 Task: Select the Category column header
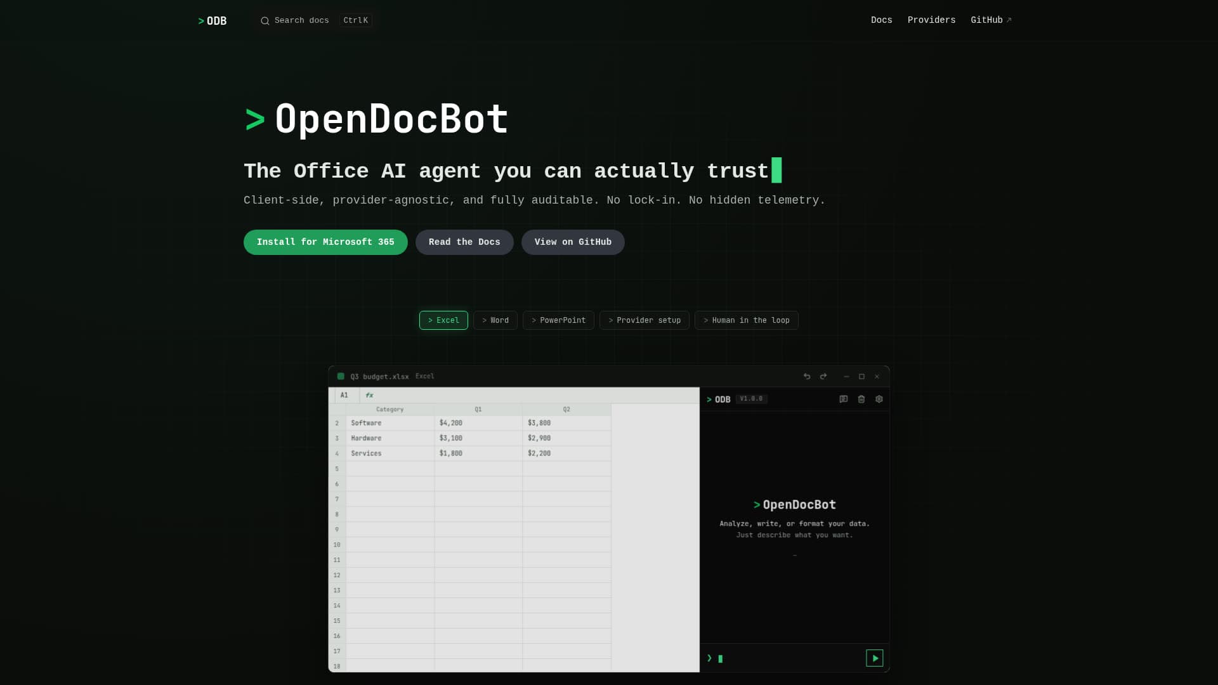[x=390, y=410]
